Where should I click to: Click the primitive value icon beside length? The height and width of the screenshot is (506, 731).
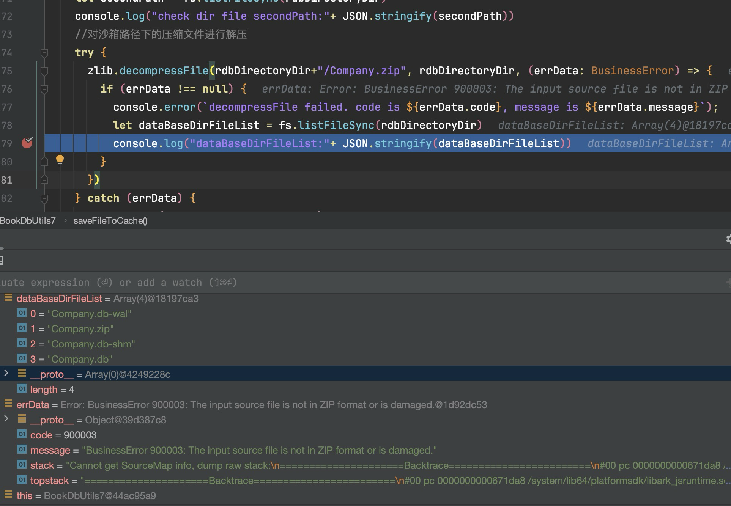coord(22,389)
